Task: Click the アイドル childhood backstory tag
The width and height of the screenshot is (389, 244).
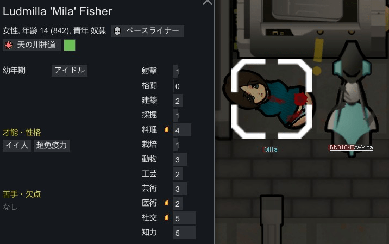Action: click(70, 71)
